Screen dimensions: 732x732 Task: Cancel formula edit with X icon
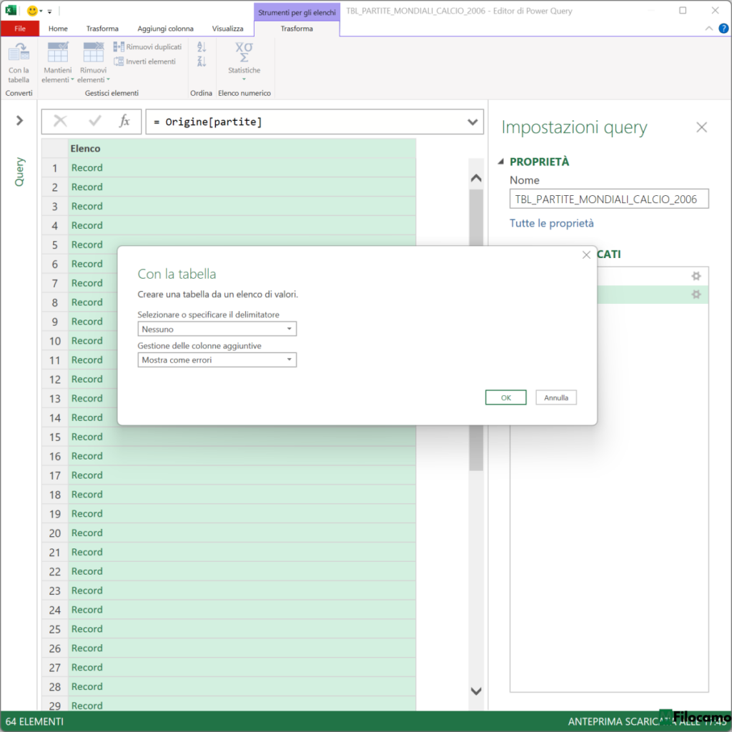pyautogui.click(x=60, y=122)
